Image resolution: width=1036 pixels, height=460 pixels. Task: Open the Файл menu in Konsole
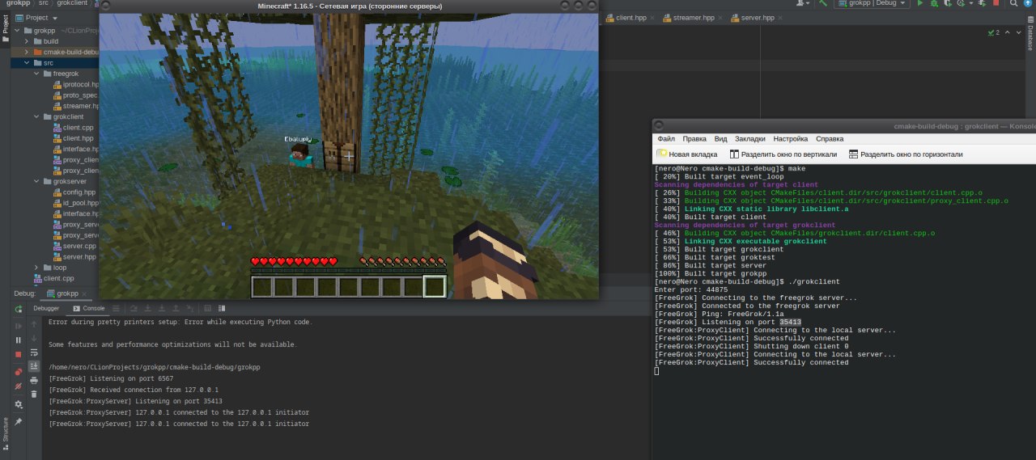click(667, 139)
